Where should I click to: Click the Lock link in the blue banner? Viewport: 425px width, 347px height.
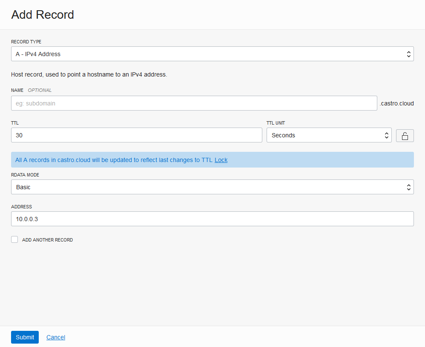click(x=221, y=160)
